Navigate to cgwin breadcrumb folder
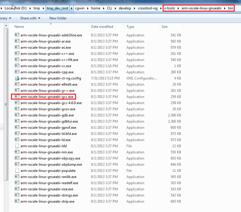This screenshot has width=241, height=212. 80,8
